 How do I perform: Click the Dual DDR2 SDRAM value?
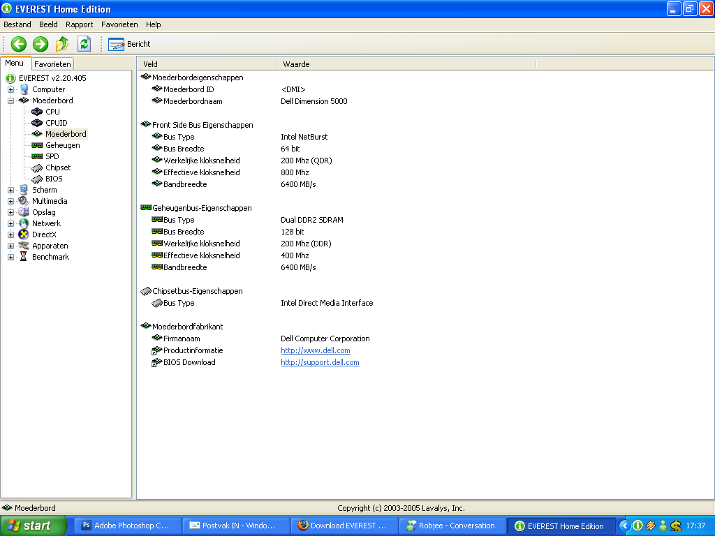(312, 220)
